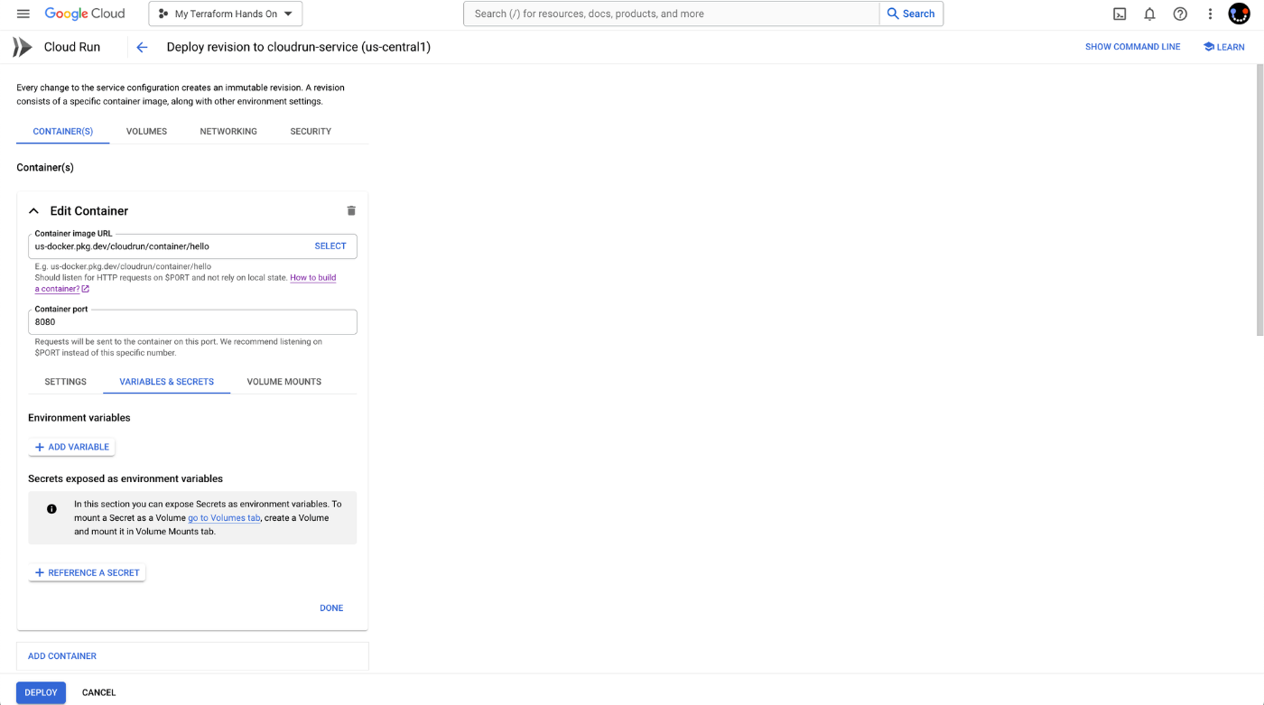1264x705 pixels.
Task: Open the help question mark menu
Action: click(1180, 14)
